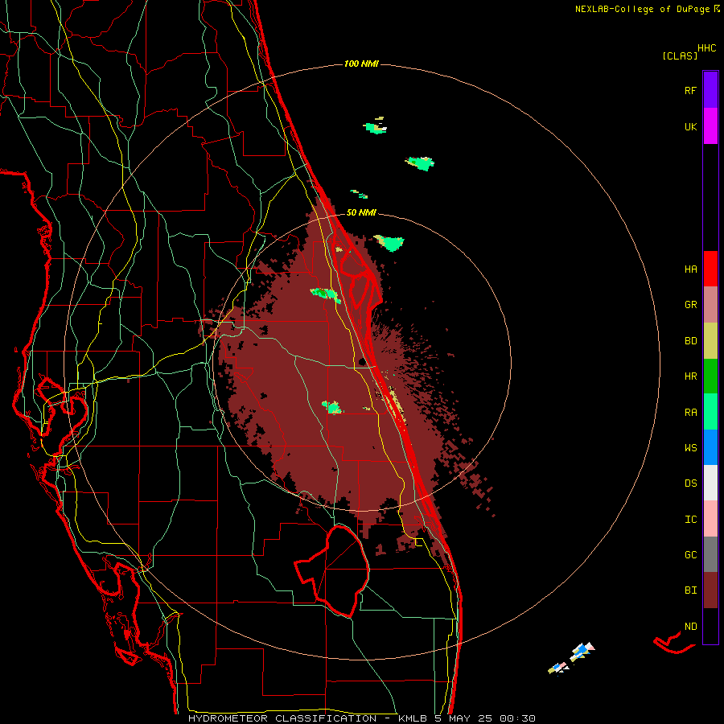Click the HA legend label

click(690, 269)
